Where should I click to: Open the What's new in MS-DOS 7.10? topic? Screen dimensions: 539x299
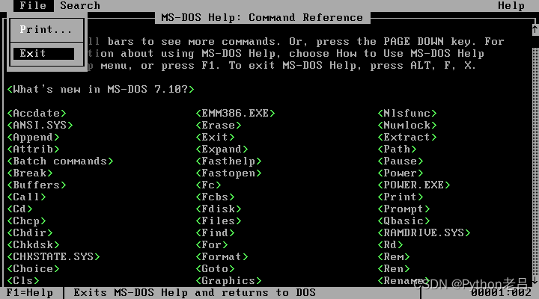pyautogui.click(x=101, y=90)
